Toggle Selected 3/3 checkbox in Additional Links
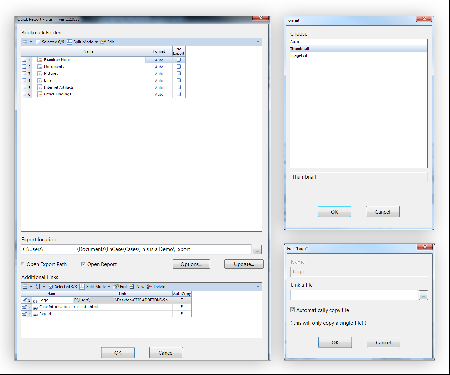 pyautogui.click(x=51, y=287)
